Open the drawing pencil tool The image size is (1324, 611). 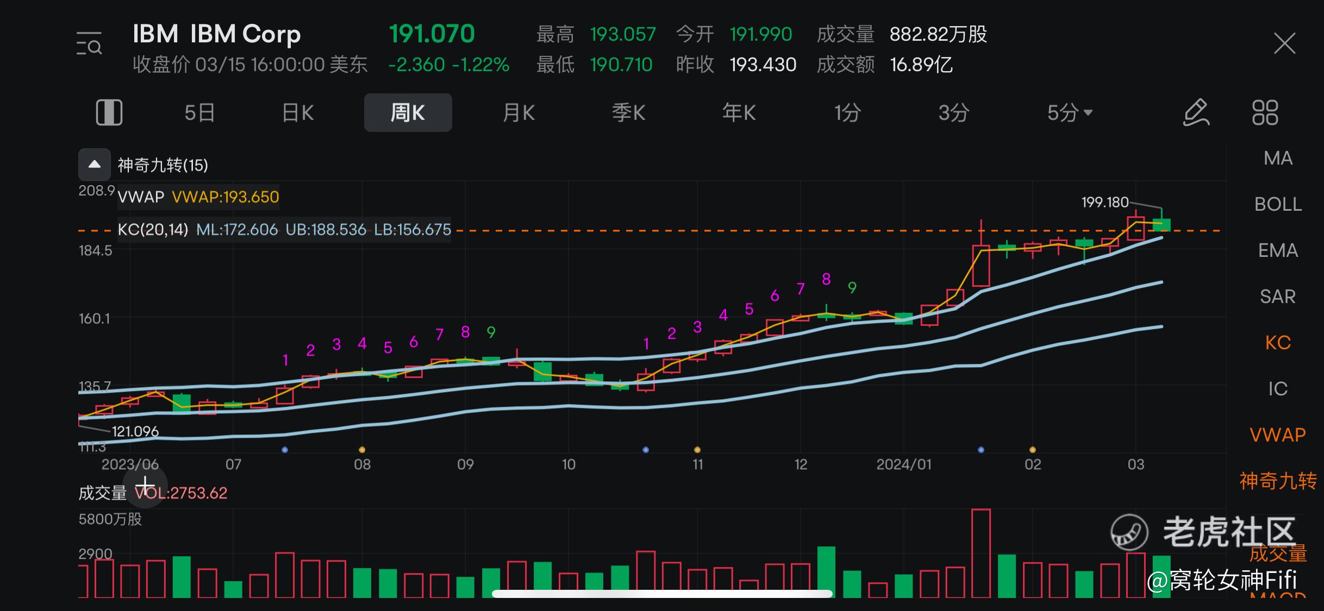coord(1196,112)
